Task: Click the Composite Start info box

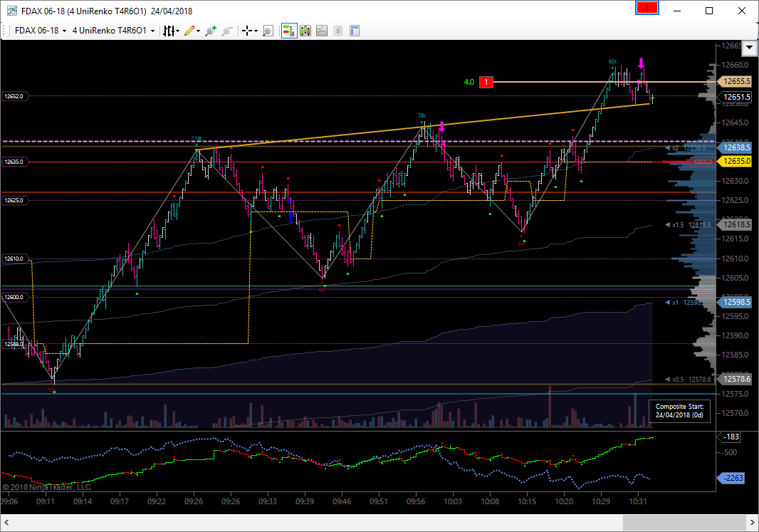Action: click(x=679, y=411)
